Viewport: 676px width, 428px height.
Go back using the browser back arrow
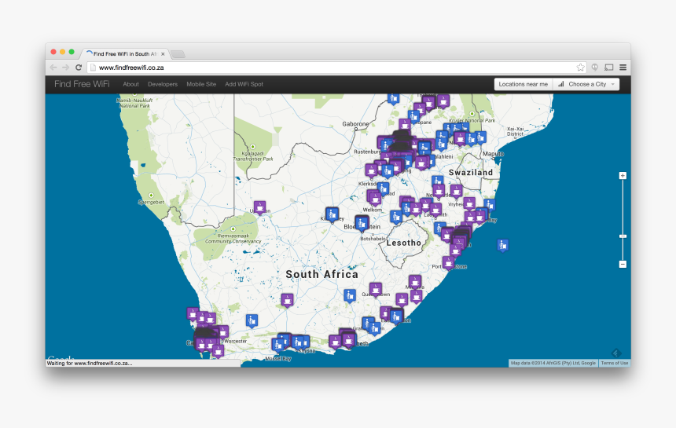[x=53, y=68]
